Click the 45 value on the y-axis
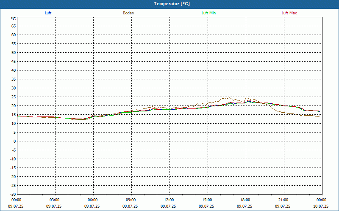Viewport: 339px width, 211px height. point(14,62)
